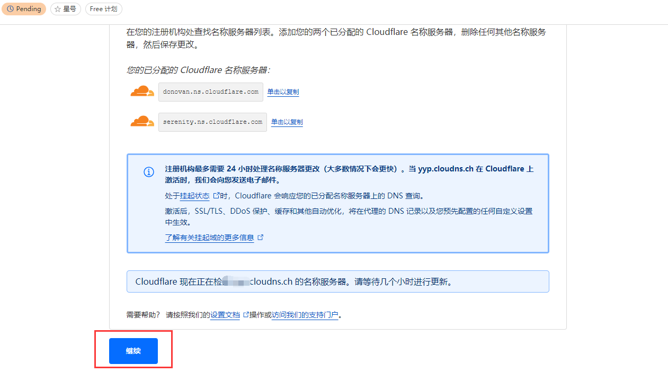Click the line starting 激活后,SSL/TLS、DDoS 保护

(x=349, y=216)
